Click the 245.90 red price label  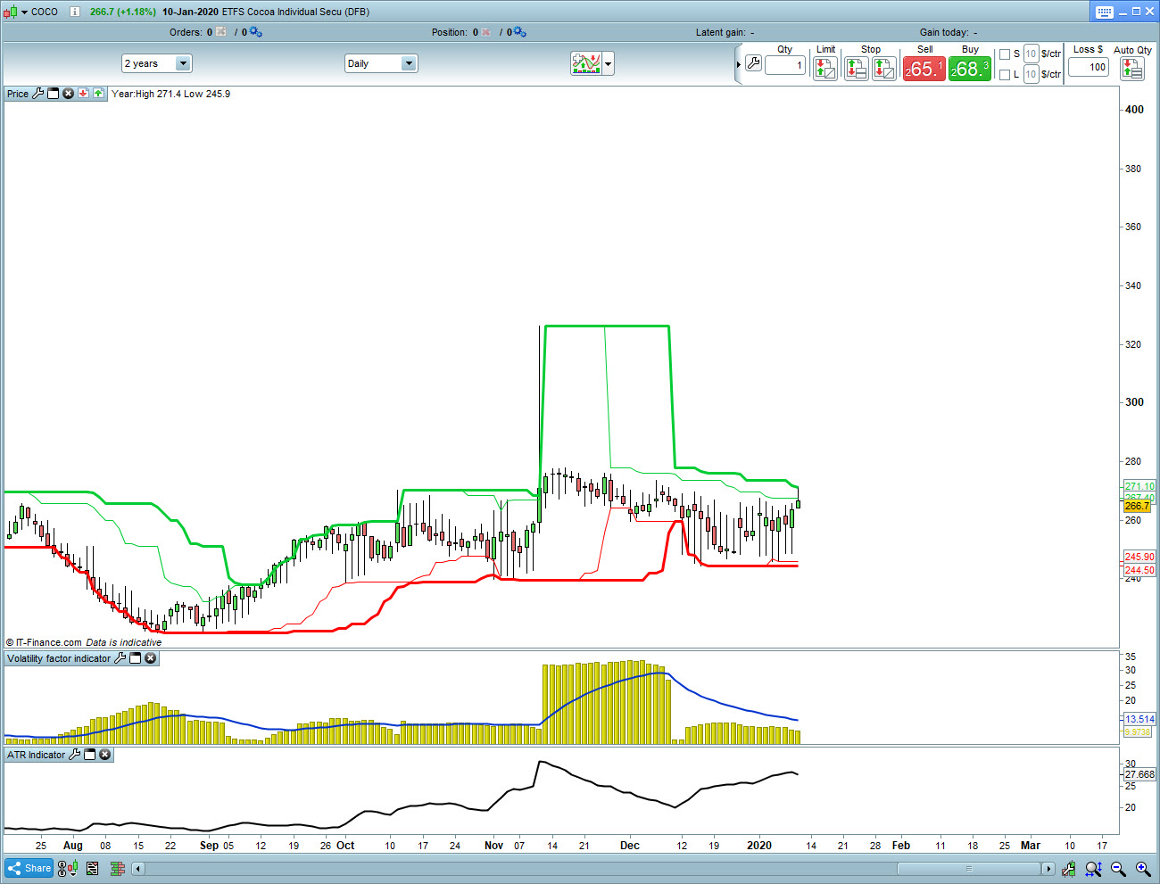(1139, 557)
